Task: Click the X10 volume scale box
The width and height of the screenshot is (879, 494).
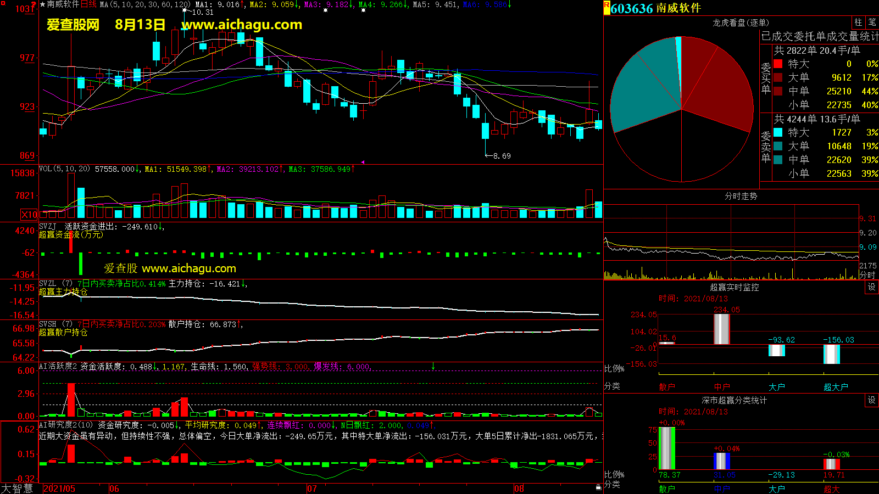Action: [x=29, y=215]
